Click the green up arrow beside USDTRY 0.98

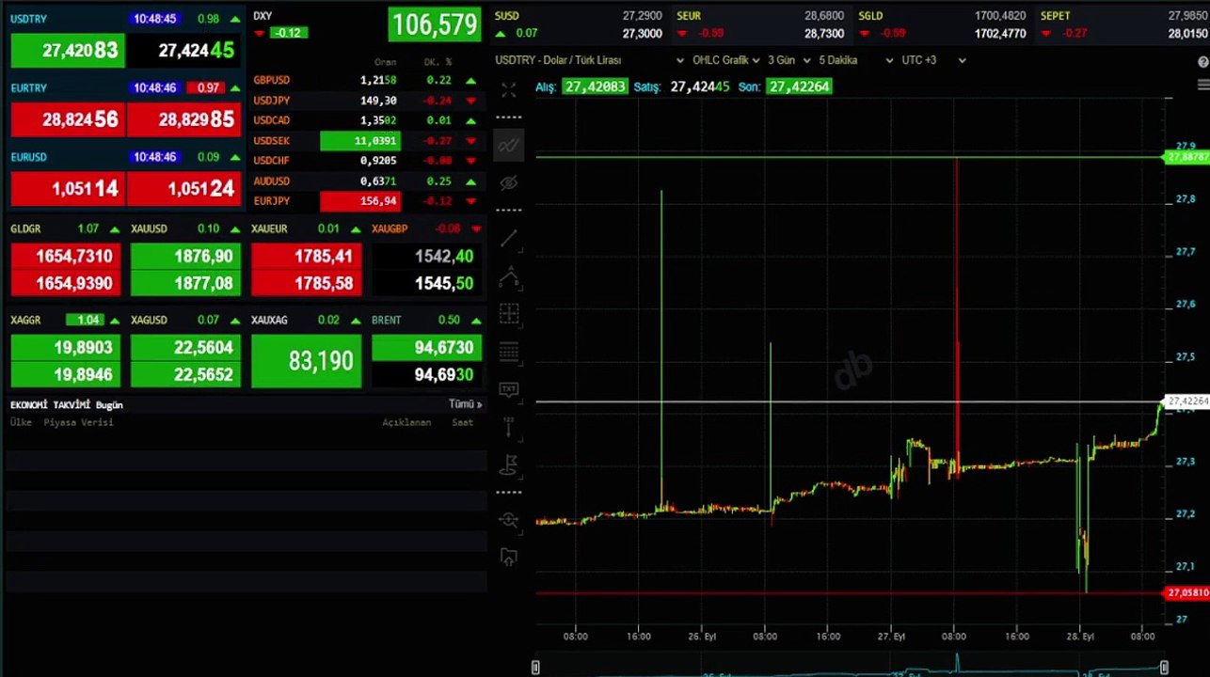pyautogui.click(x=234, y=19)
